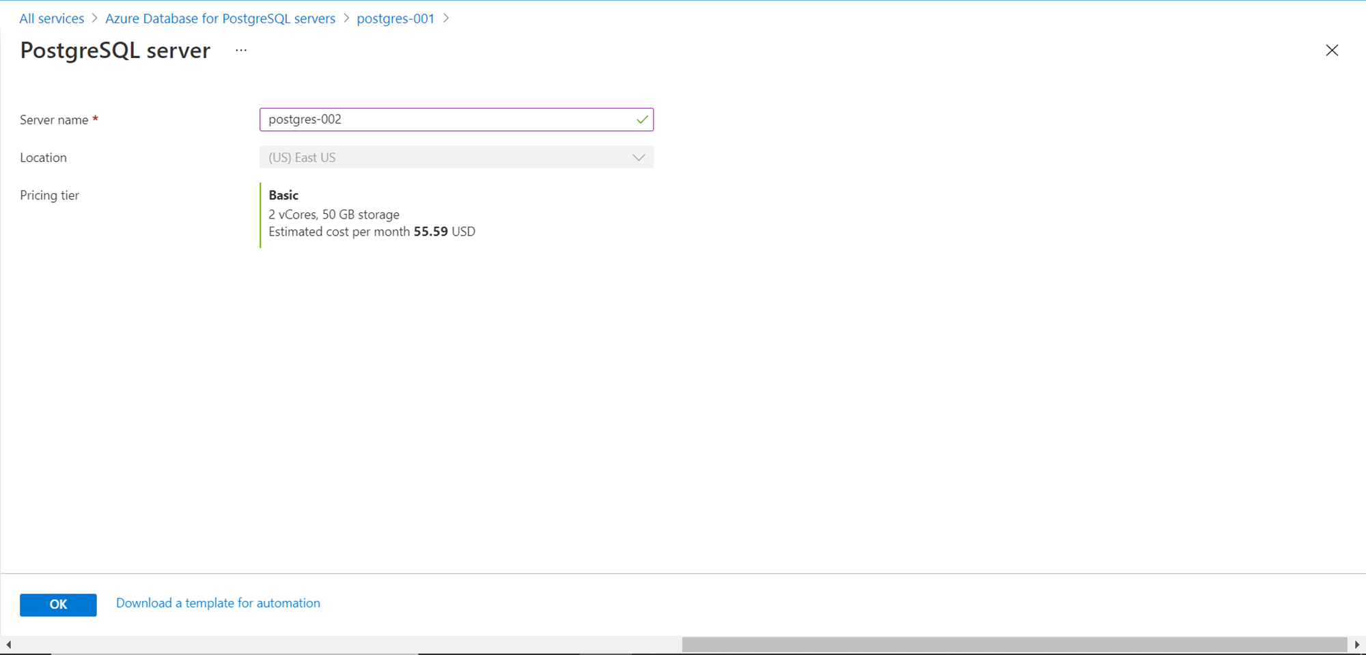Click the 2 vCores, 50 GB storage text

pyautogui.click(x=334, y=214)
